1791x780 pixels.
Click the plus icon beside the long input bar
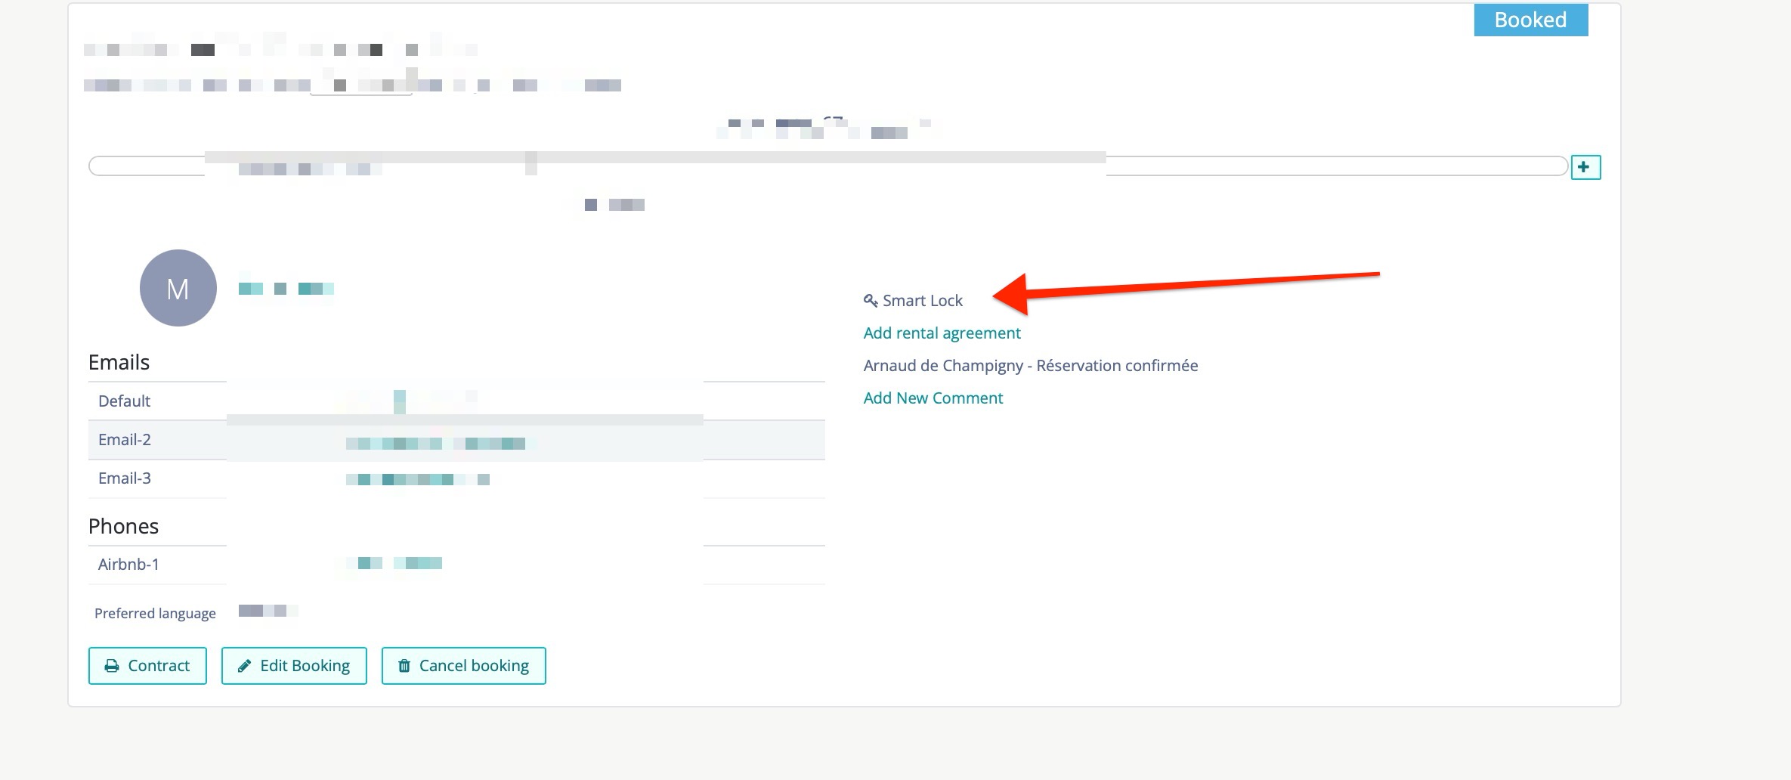coord(1585,167)
